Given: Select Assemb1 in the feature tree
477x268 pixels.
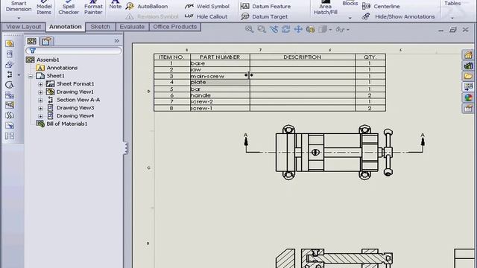Looking at the screenshot, I should [x=48, y=60].
